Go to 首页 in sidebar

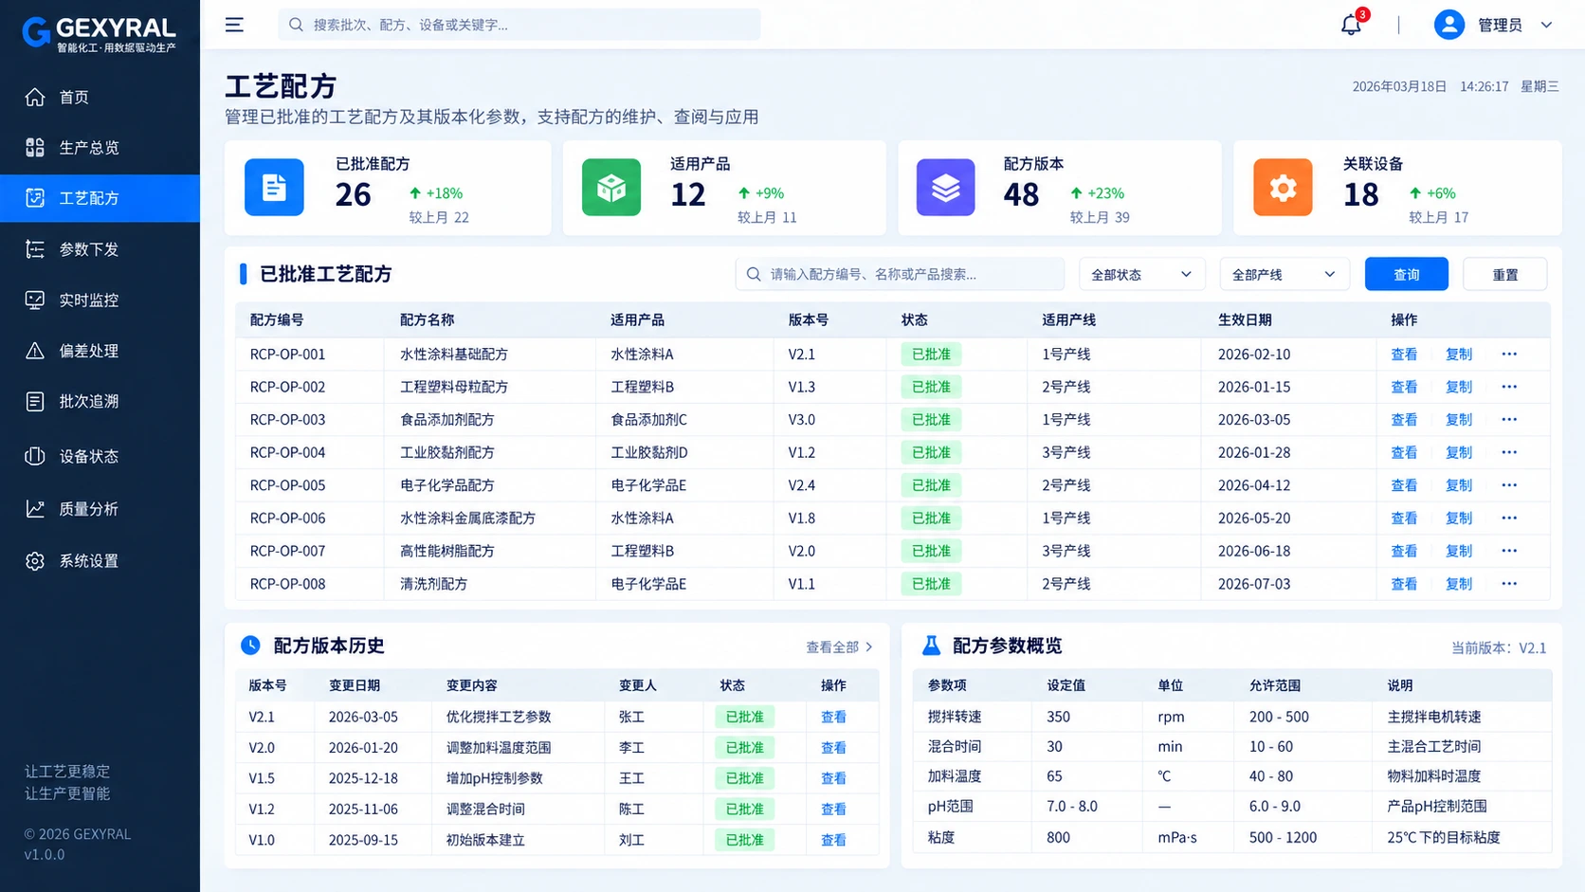(x=100, y=97)
